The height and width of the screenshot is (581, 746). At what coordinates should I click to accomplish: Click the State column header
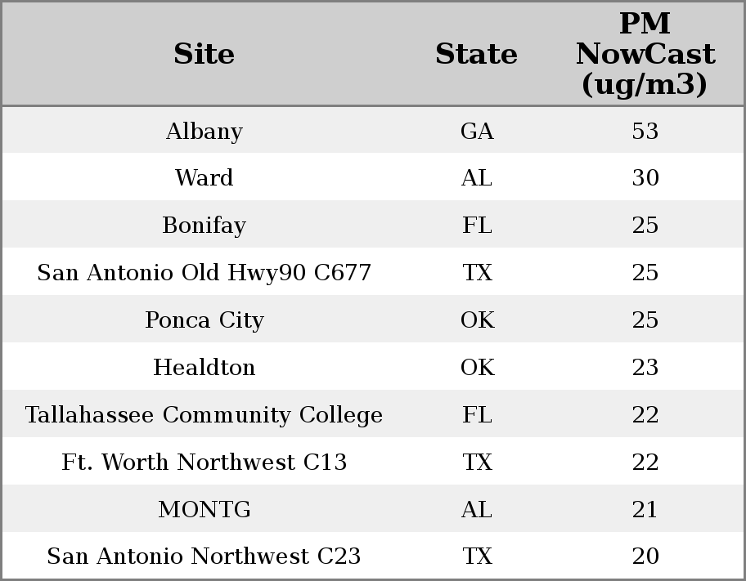[476, 54]
